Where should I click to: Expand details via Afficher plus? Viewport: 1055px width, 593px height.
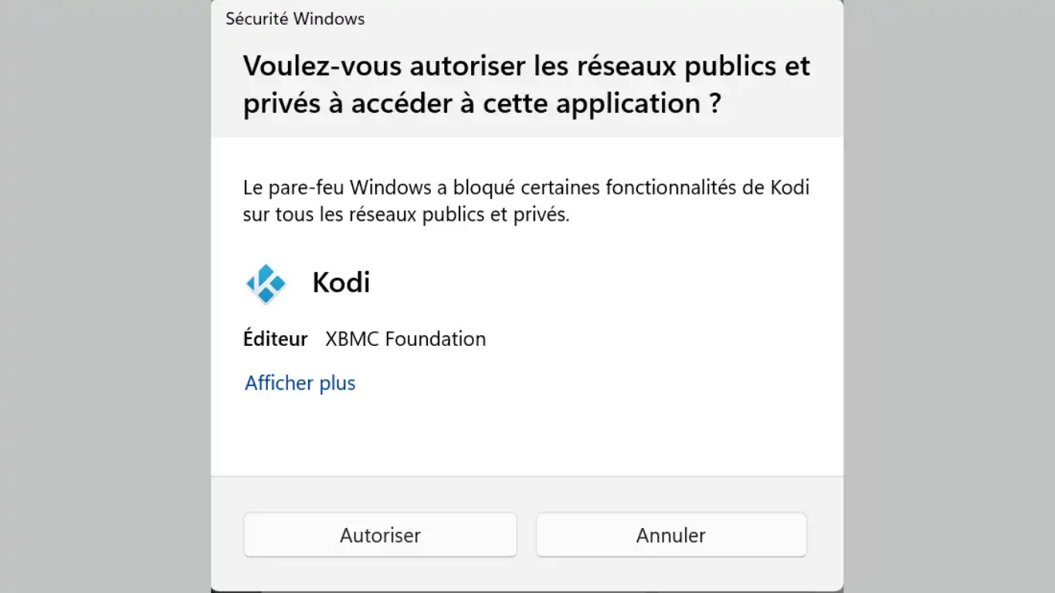click(300, 383)
